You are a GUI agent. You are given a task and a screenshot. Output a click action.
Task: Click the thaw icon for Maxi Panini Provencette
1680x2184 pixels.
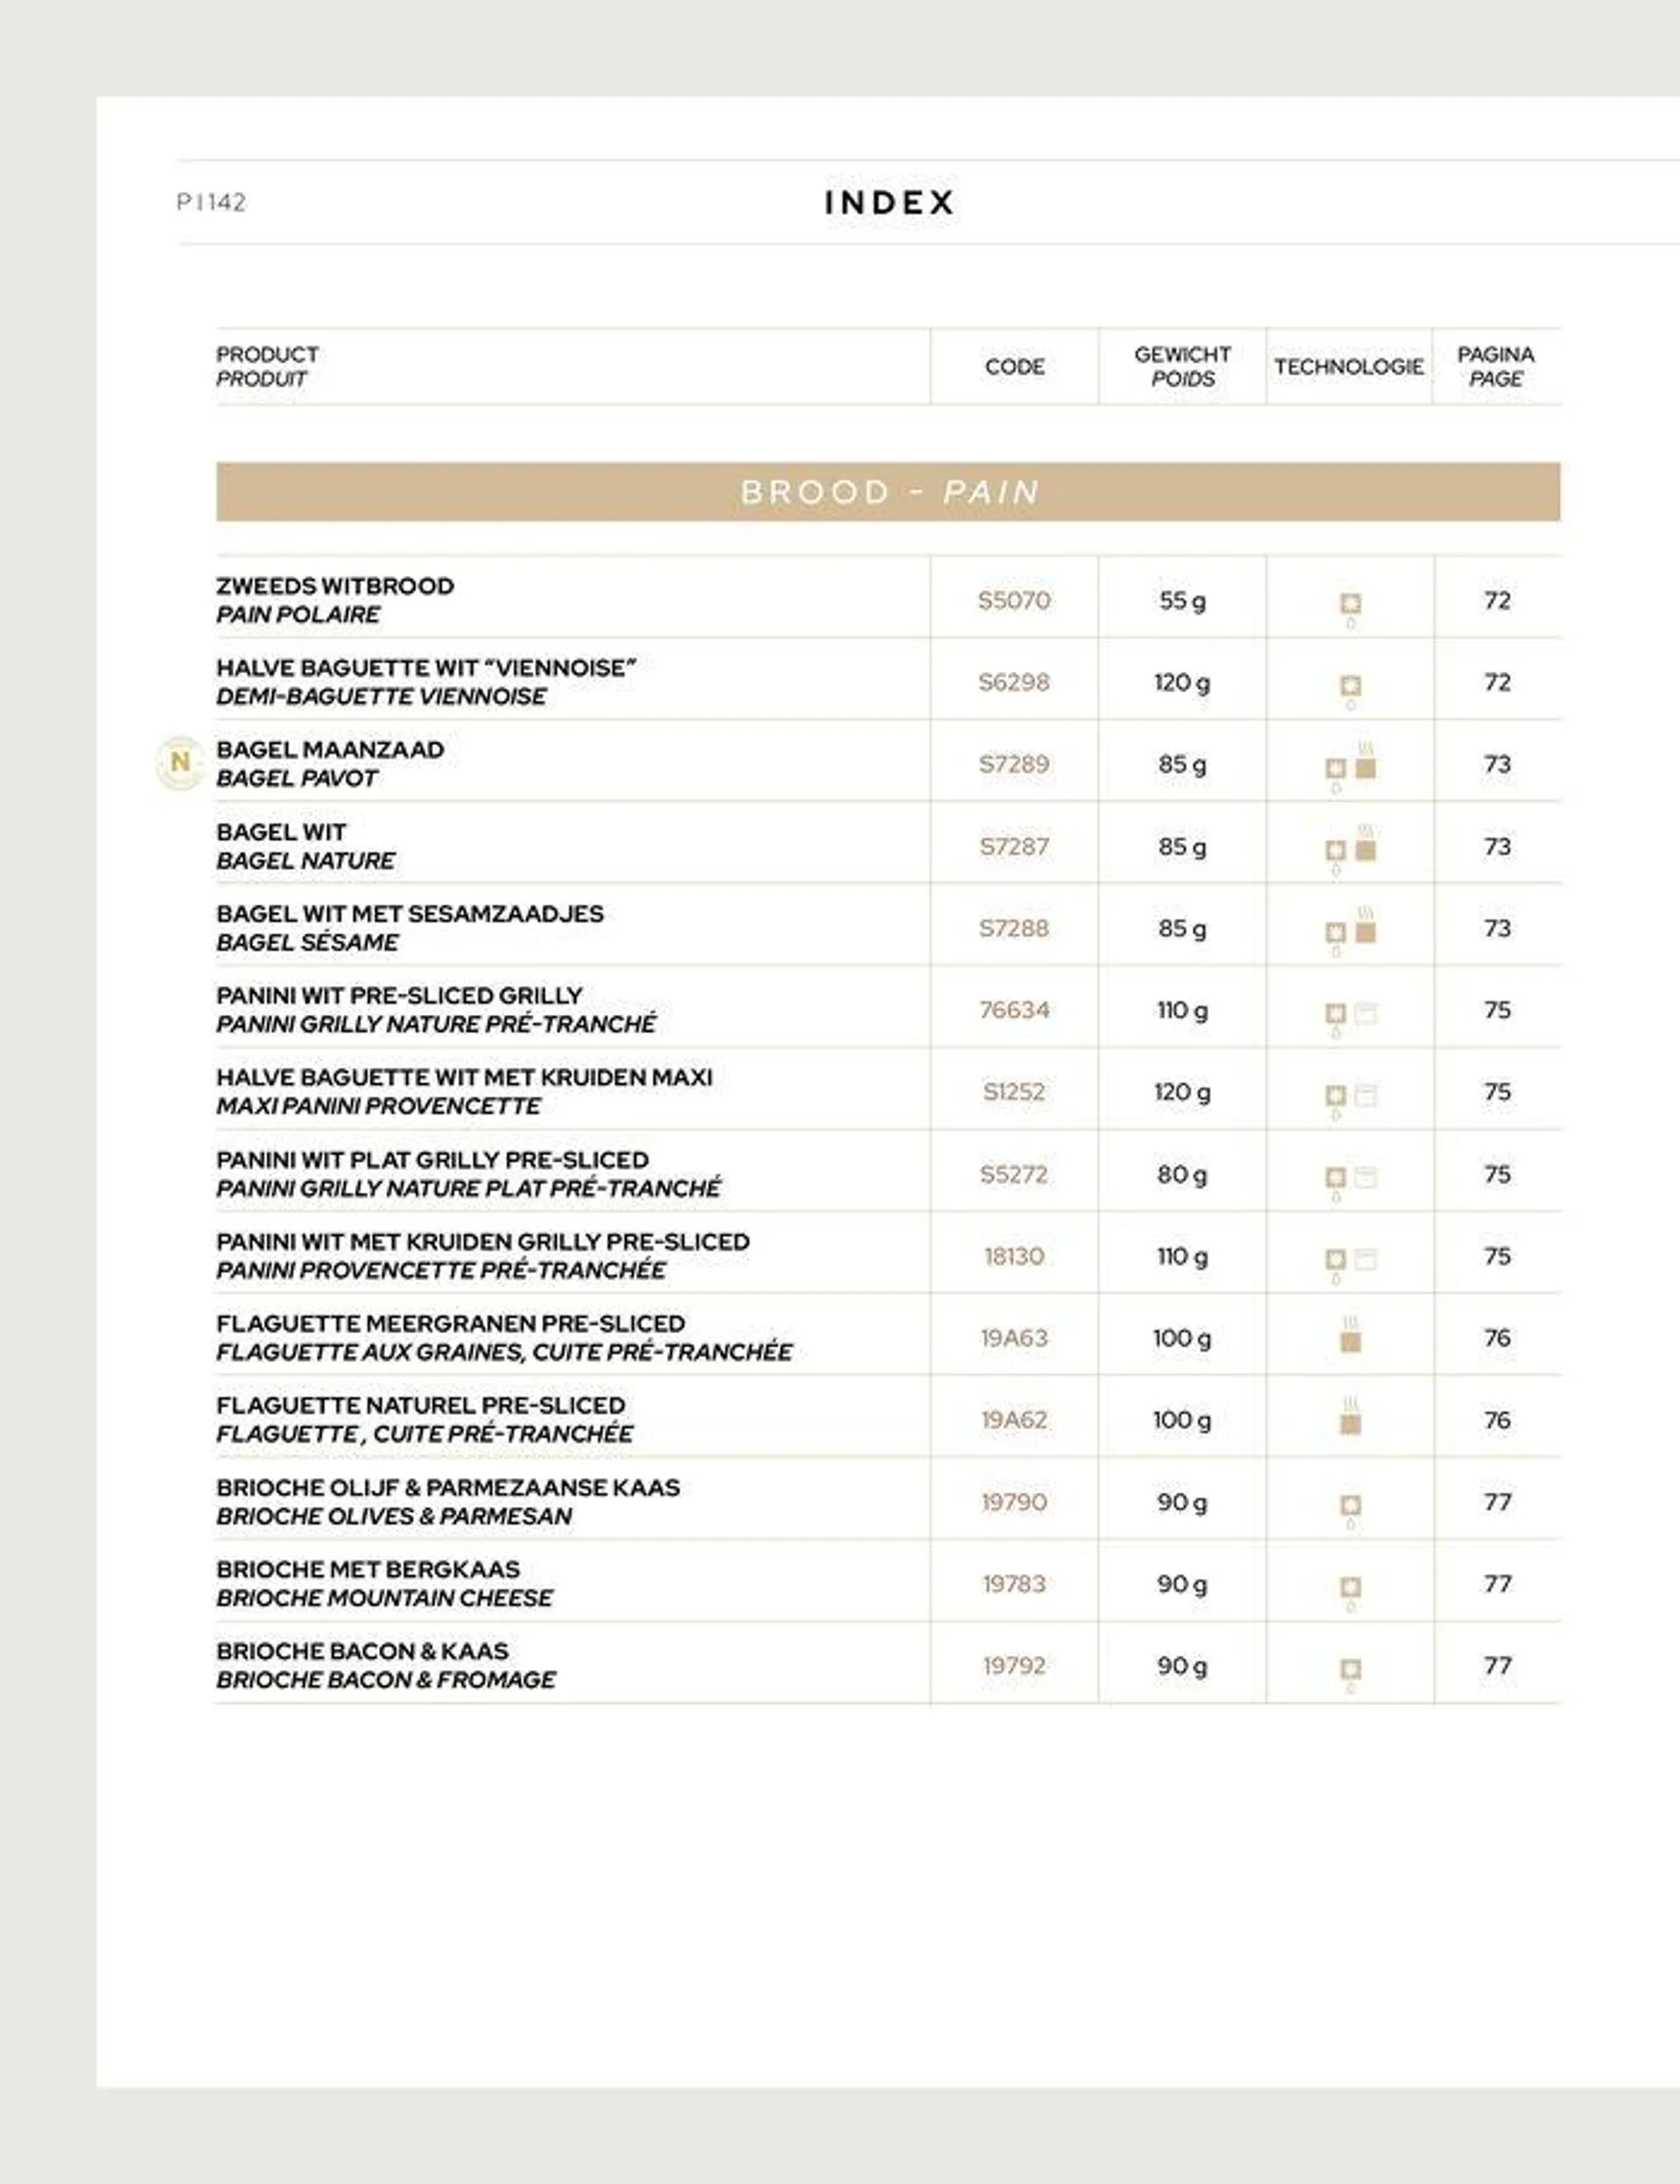(x=1335, y=1100)
